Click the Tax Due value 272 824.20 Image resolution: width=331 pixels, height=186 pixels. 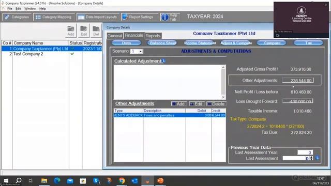pos(301,133)
